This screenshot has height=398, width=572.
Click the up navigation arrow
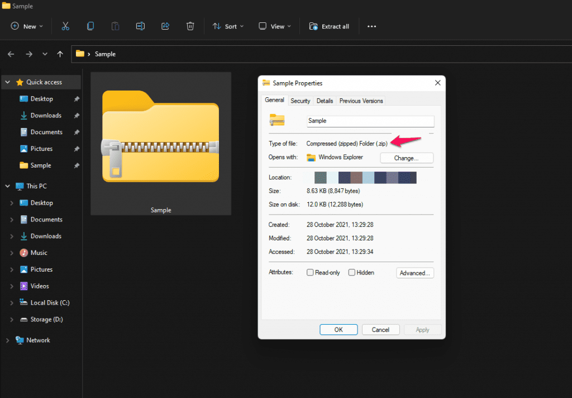tap(60, 54)
